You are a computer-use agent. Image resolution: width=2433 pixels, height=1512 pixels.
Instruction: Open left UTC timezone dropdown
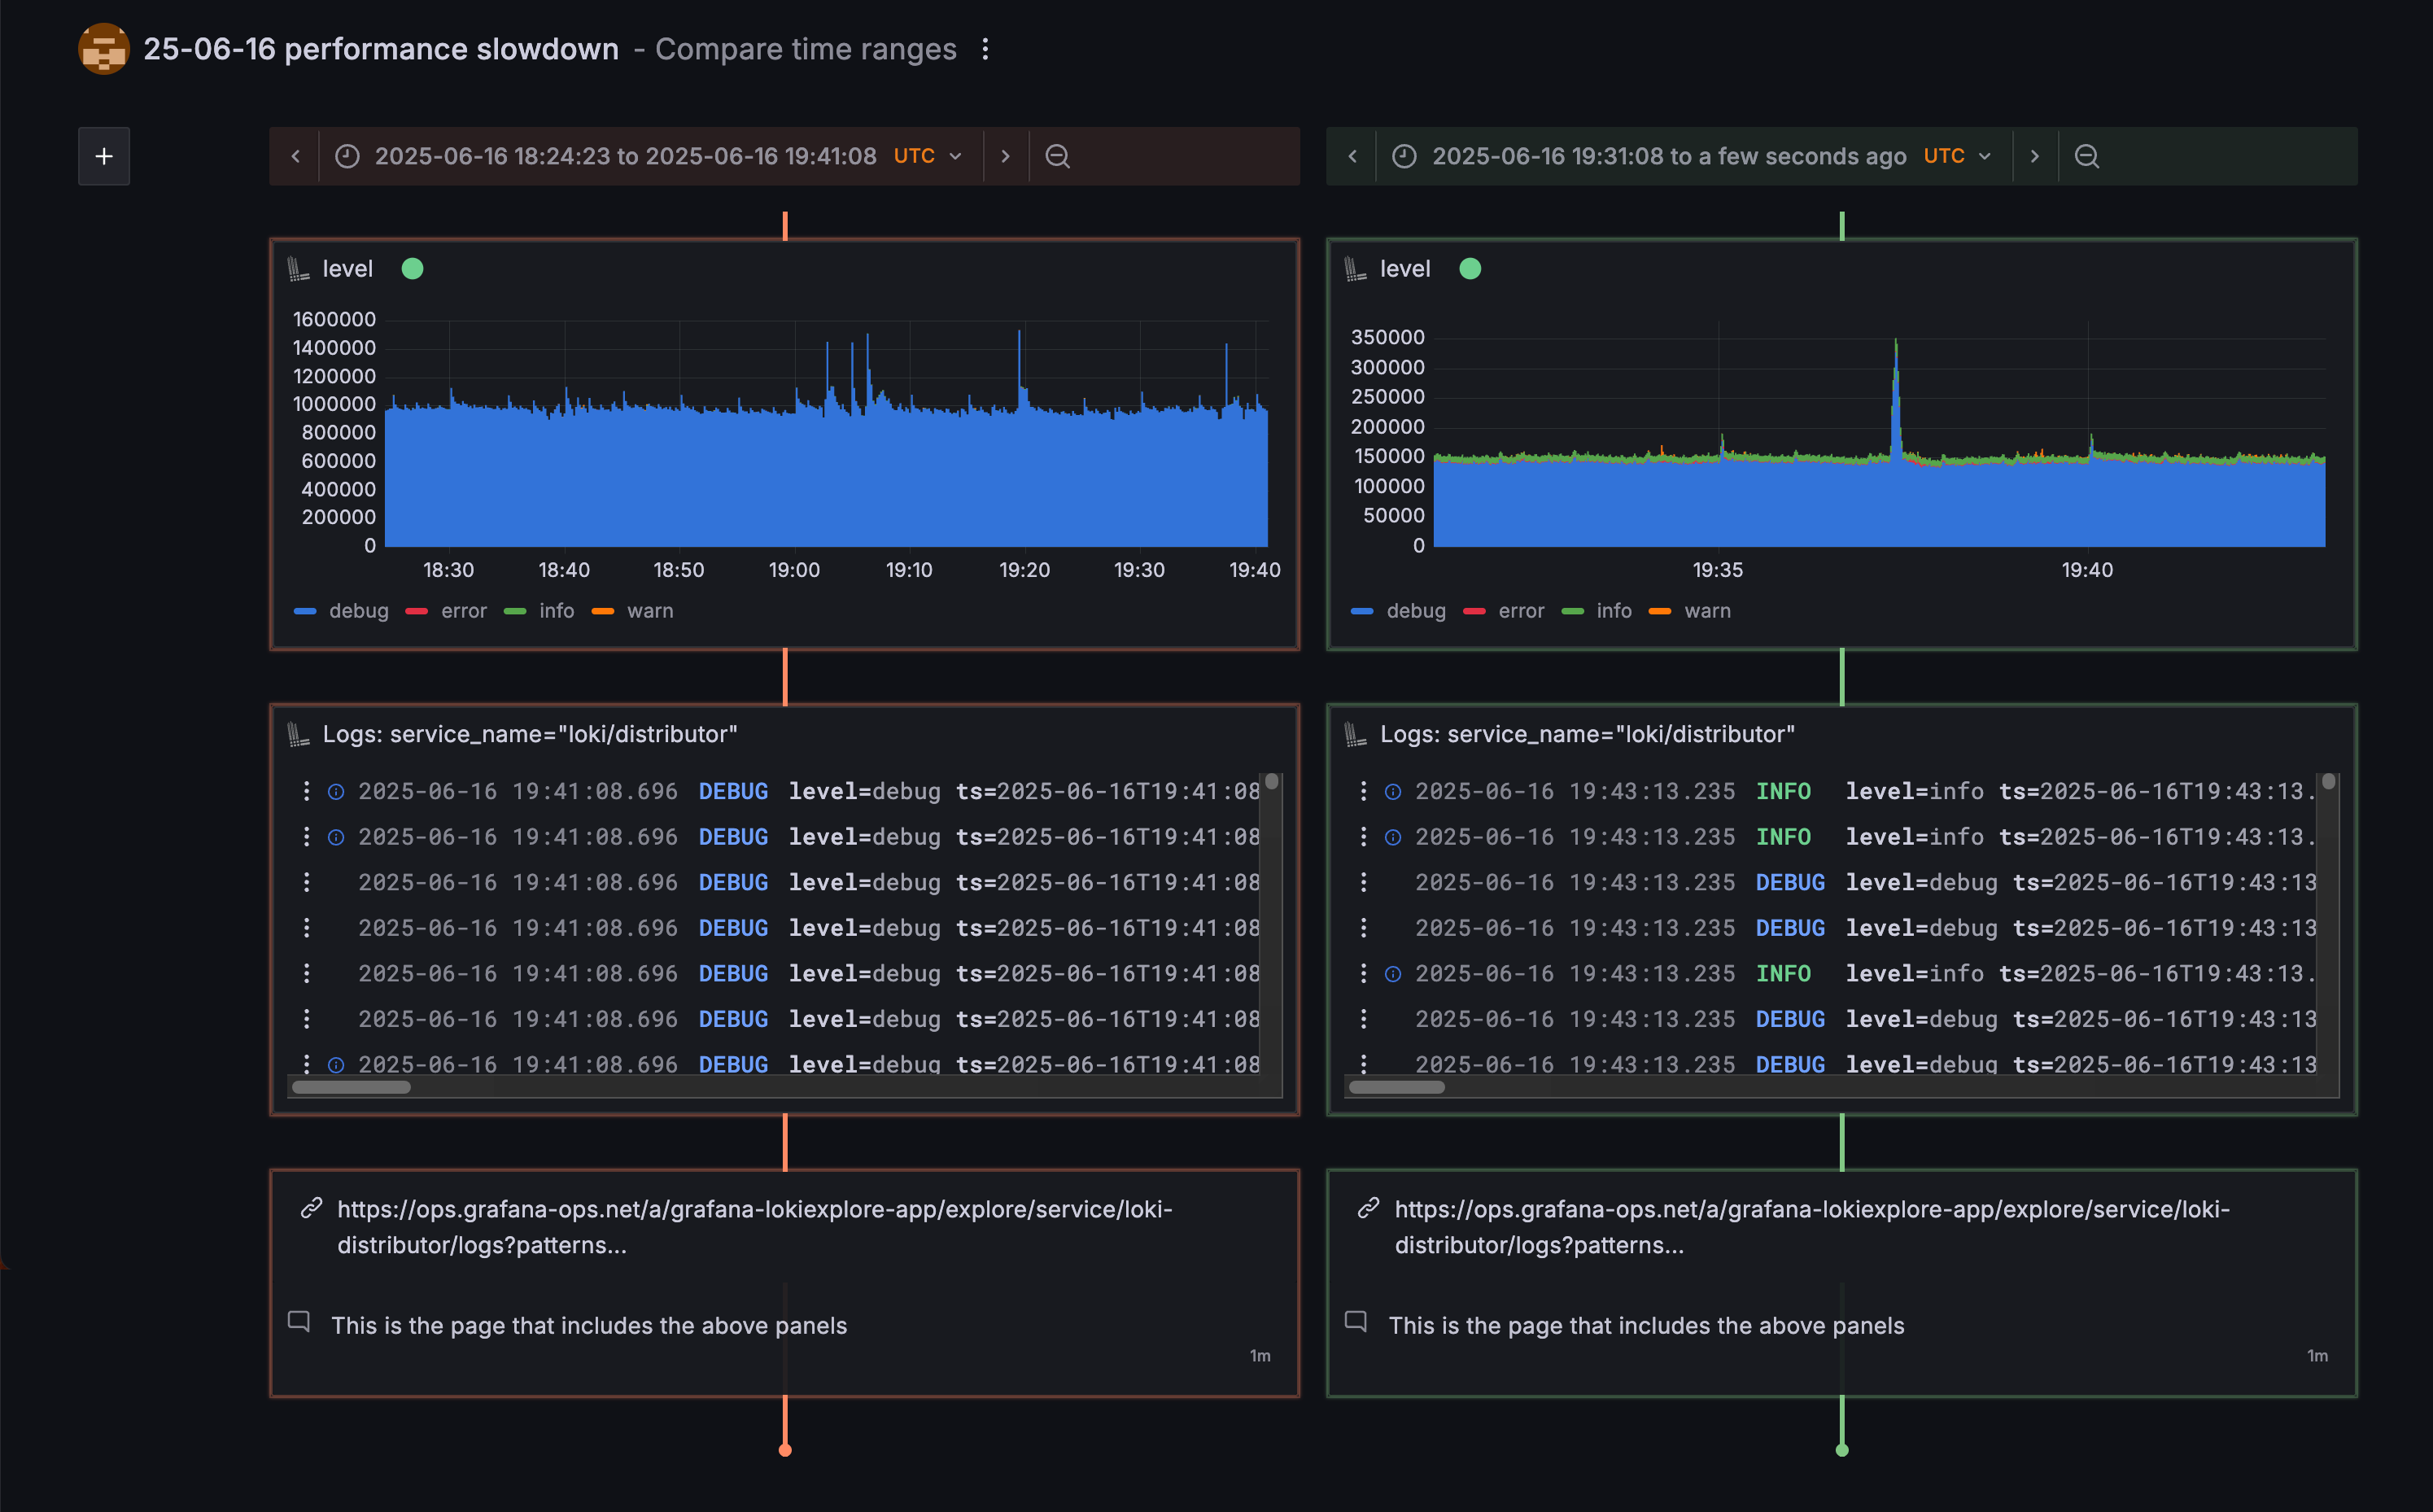click(x=927, y=156)
